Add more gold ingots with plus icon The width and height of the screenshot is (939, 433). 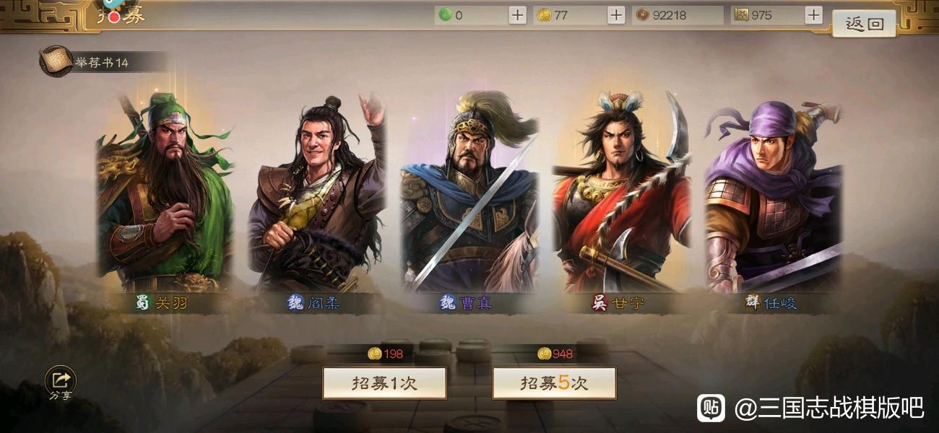tap(616, 15)
